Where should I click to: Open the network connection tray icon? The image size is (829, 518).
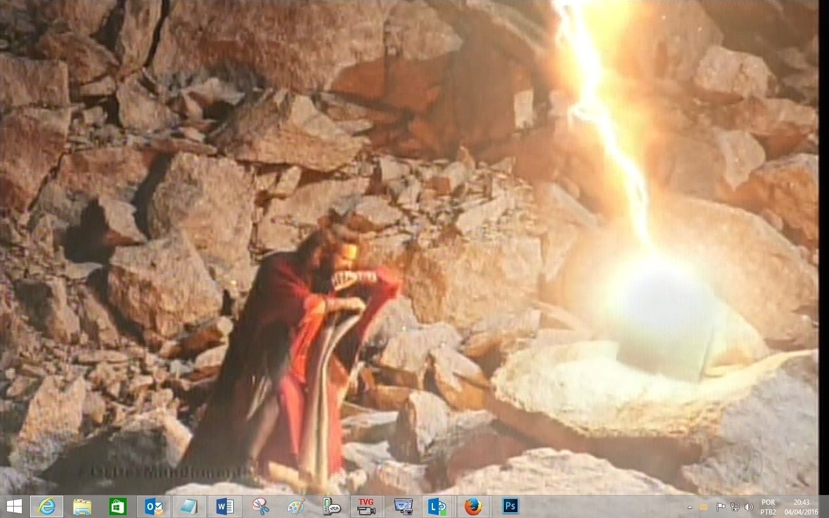pos(735,507)
